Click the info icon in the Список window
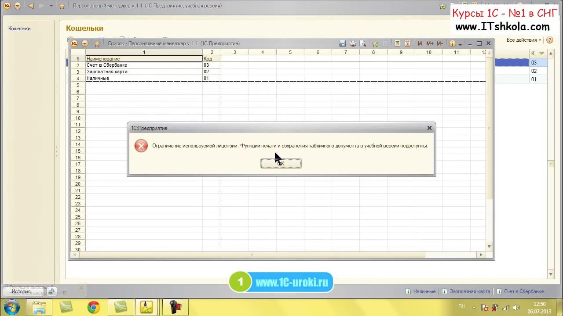The image size is (563, 316). point(452,43)
